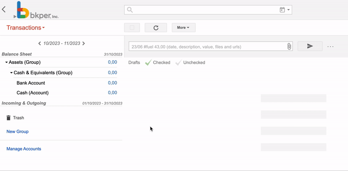Viewport: 348px width, 171px height.
Task: Click the Assets (Group) 0,00 balance
Action: point(113,62)
